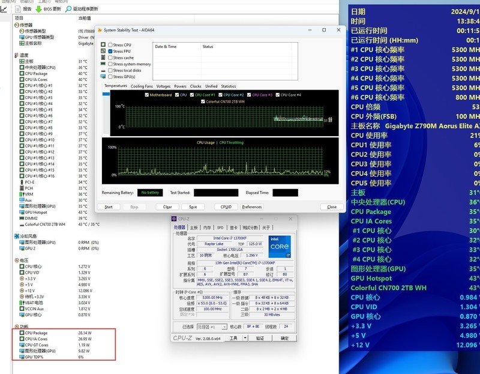The image size is (480, 374).
Task: Open 驱动程序更新 driver update magnifier icon
Action: [68, 9]
